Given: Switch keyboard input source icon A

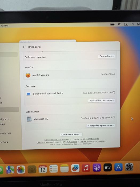Looking at the screenshot, I should (126, 24).
